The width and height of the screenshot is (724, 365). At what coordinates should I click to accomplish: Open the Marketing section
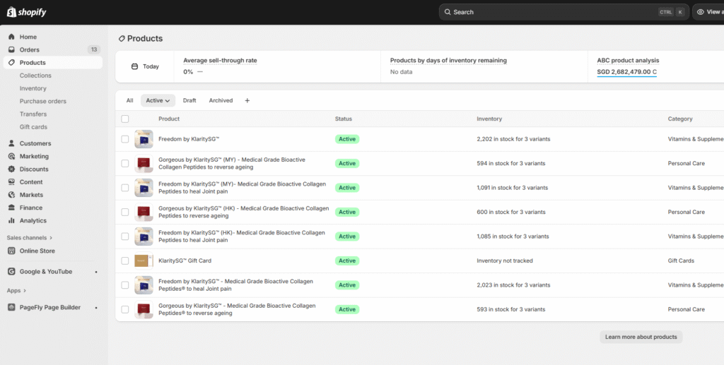[34, 156]
